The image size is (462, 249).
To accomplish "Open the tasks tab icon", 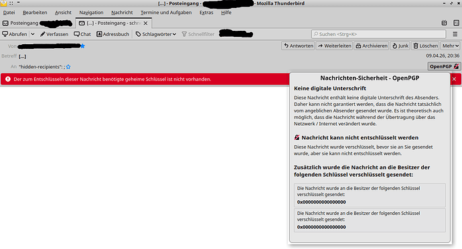I will (x=456, y=23).
